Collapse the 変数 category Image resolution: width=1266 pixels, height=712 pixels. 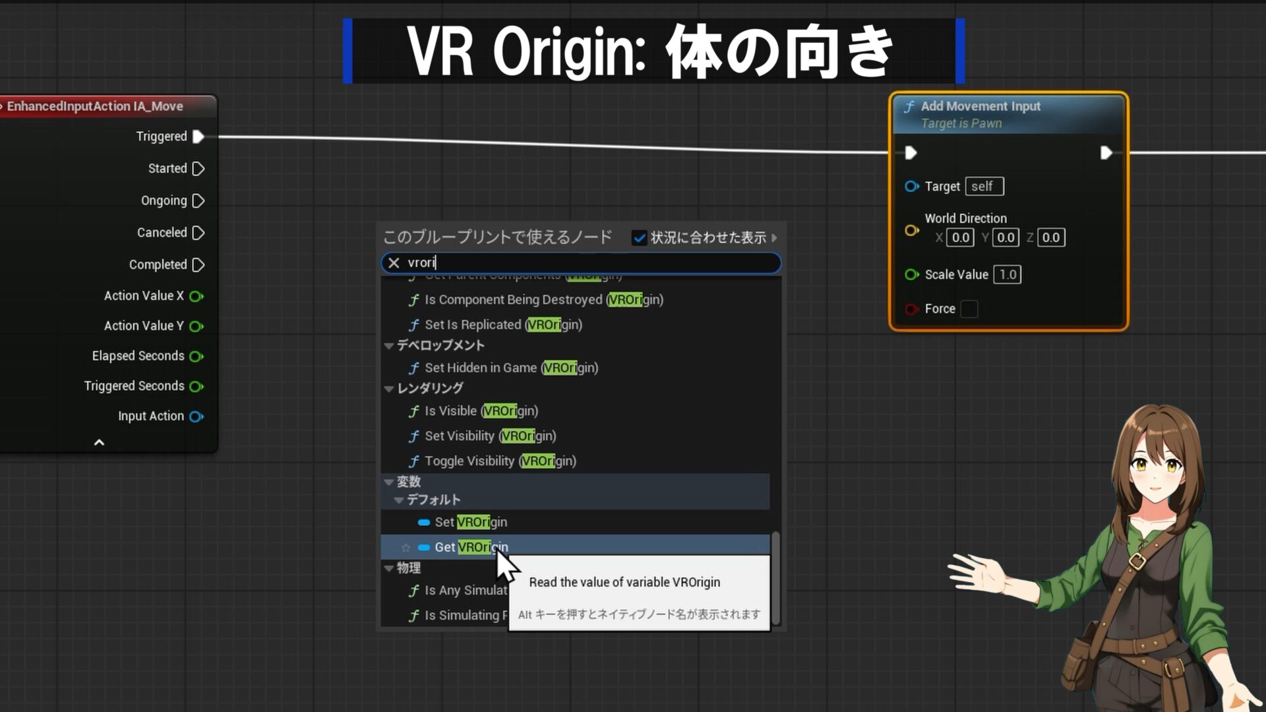[389, 482]
